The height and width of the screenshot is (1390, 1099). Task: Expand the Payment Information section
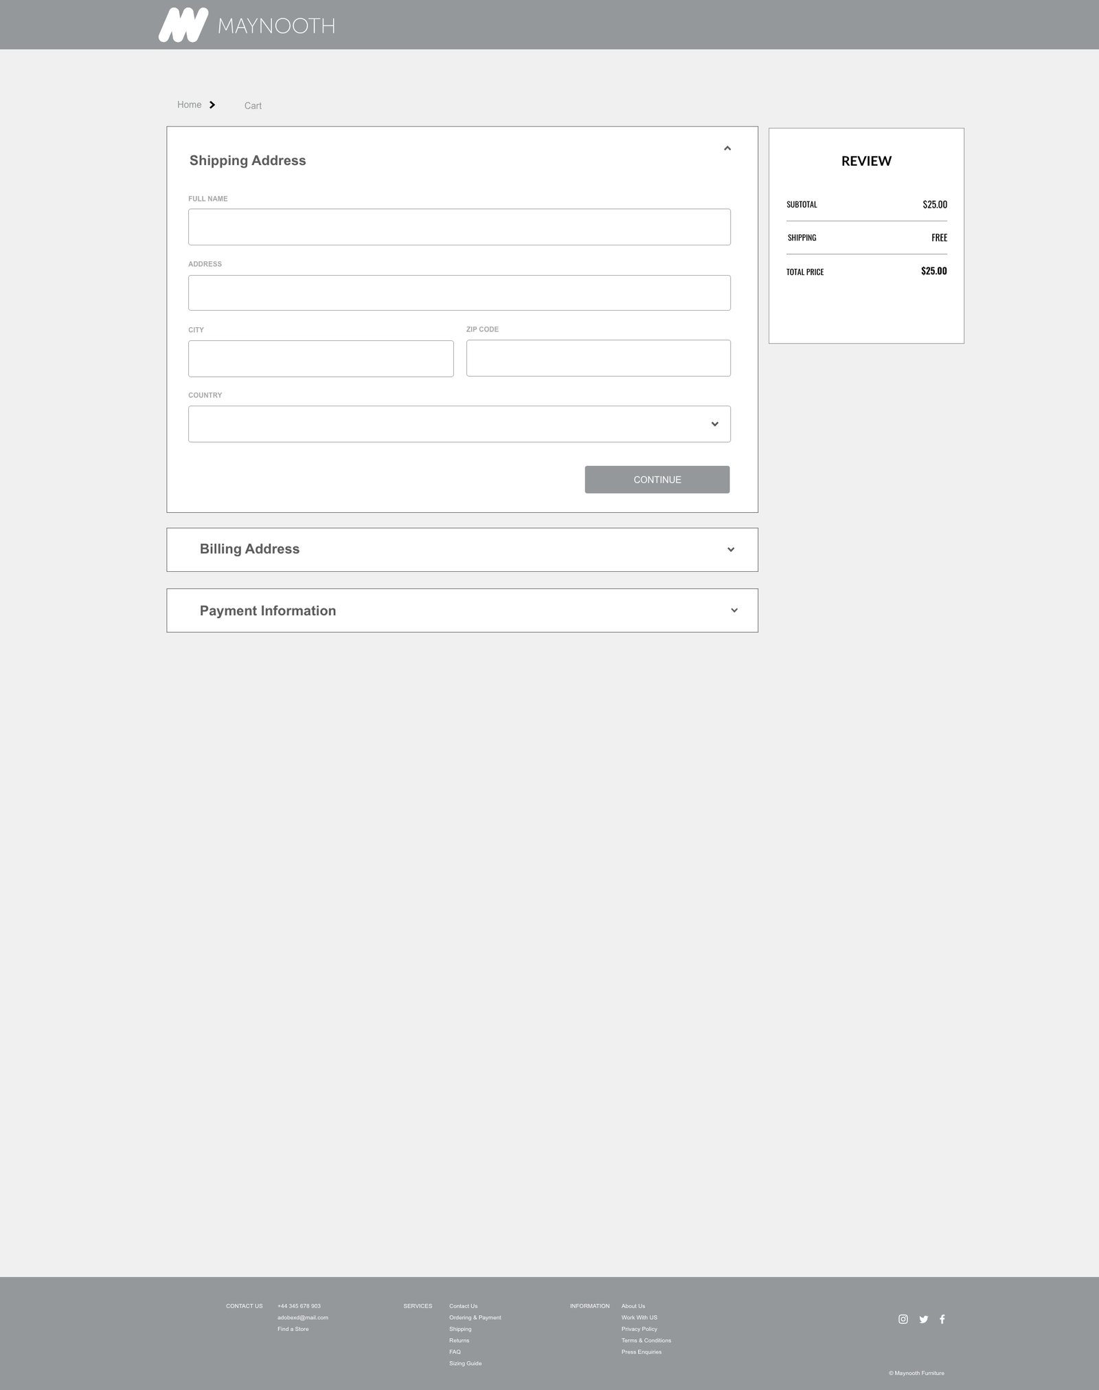[x=734, y=610]
